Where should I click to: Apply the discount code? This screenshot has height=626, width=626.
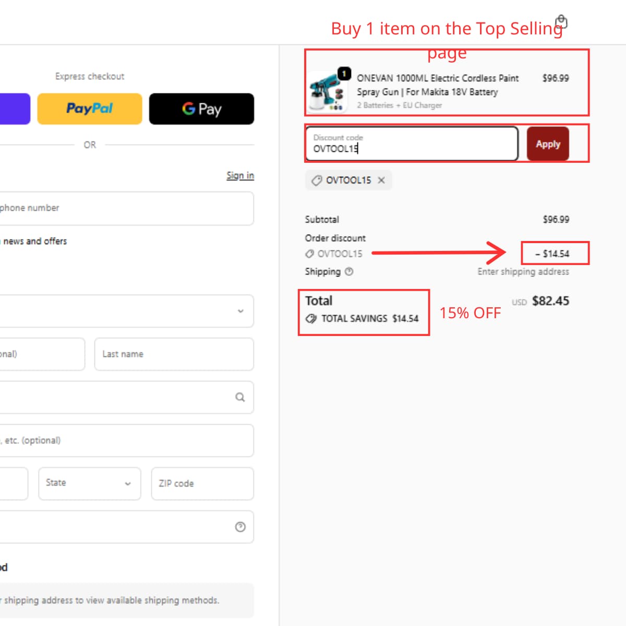click(548, 144)
